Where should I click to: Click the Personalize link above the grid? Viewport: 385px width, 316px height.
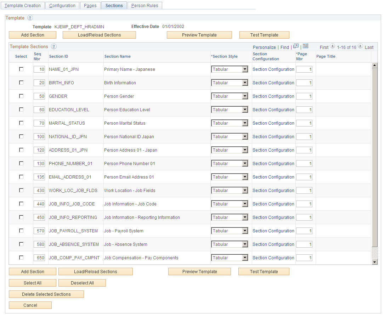click(x=265, y=46)
